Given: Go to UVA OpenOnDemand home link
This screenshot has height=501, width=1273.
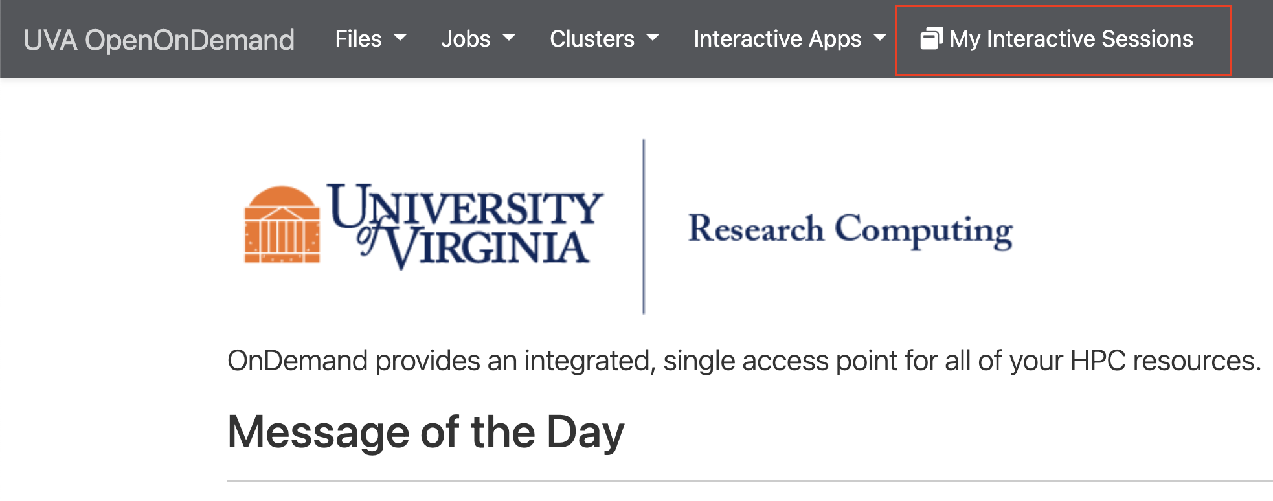Looking at the screenshot, I should (159, 40).
